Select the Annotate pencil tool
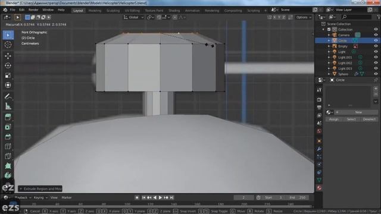Viewport: 381px width, 214px height. pyautogui.click(x=8, y=96)
